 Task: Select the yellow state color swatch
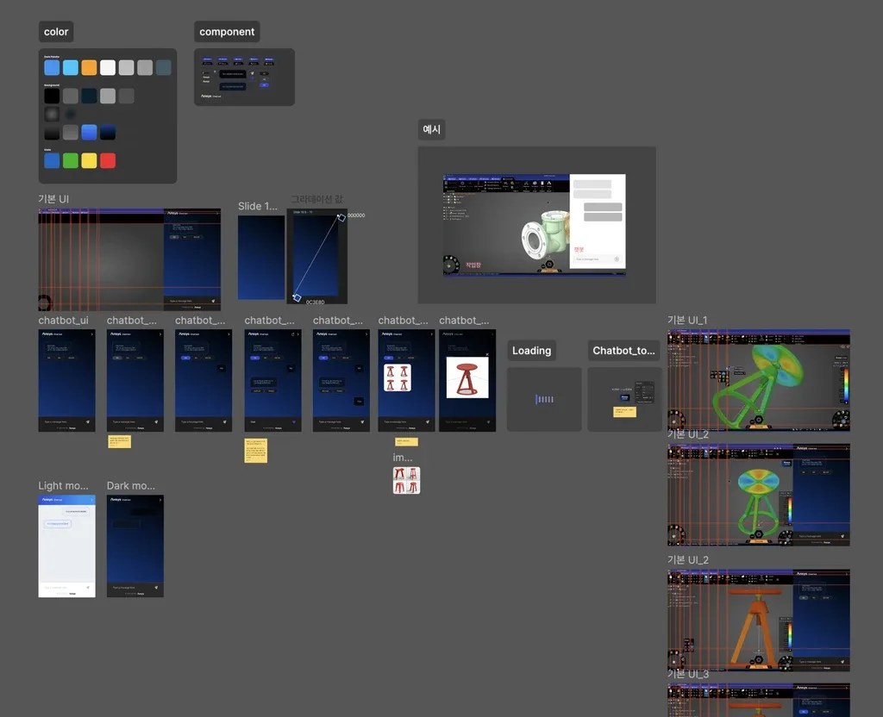[89, 160]
